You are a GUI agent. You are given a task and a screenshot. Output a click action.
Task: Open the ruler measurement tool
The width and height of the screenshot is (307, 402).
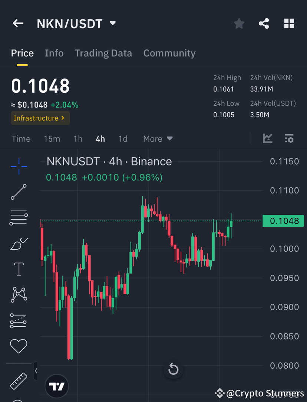click(19, 381)
